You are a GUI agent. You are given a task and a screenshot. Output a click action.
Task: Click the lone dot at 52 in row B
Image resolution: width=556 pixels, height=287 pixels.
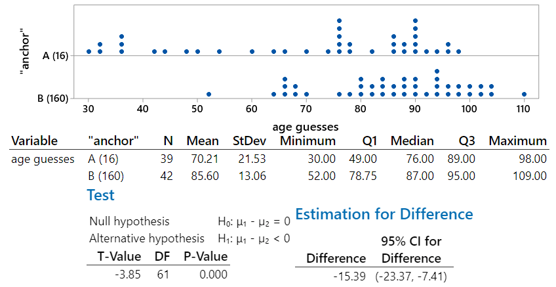(x=208, y=94)
